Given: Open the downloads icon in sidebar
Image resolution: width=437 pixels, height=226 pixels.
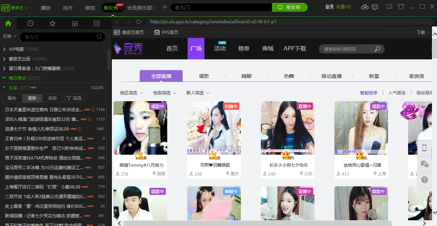Looking at the screenshot, I should 75,23.
